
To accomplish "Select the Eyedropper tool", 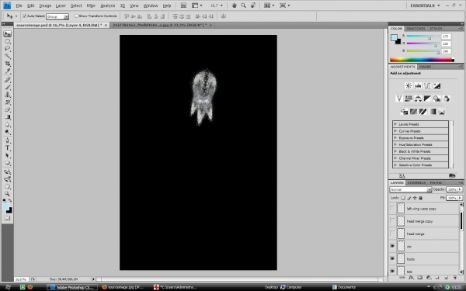I will (x=8, y=71).
